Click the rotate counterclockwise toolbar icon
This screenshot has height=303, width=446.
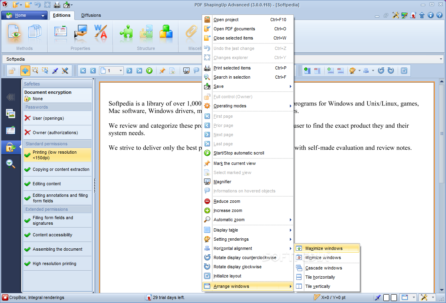tap(381, 71)
